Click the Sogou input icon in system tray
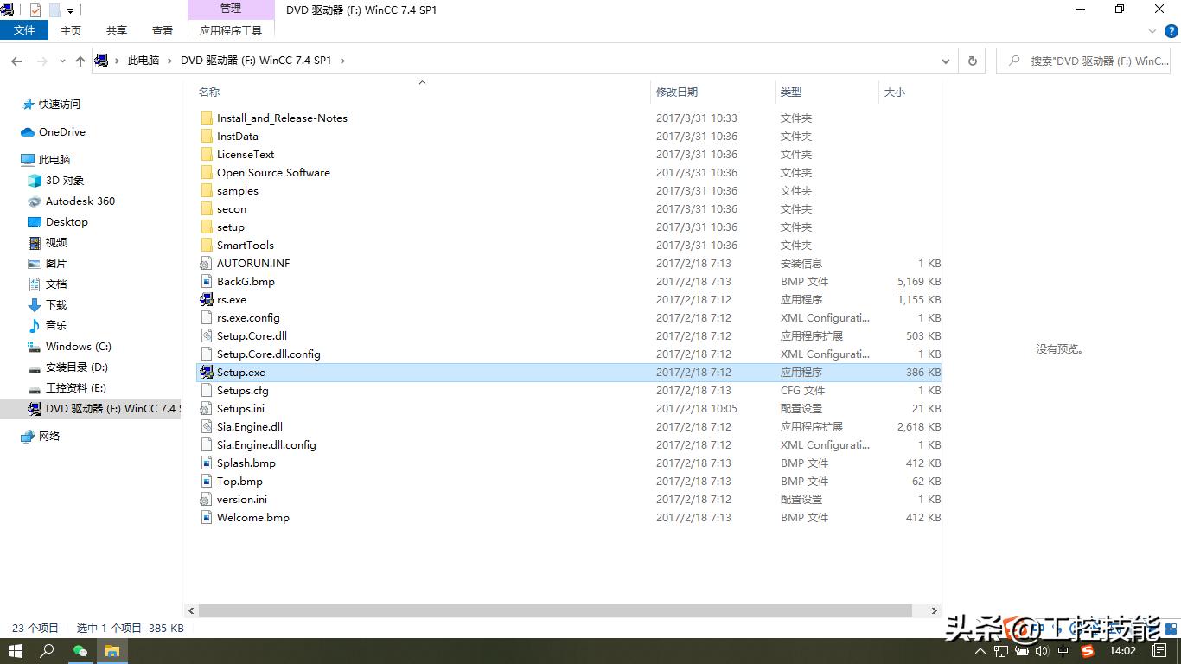 (x=1087, y=651)
